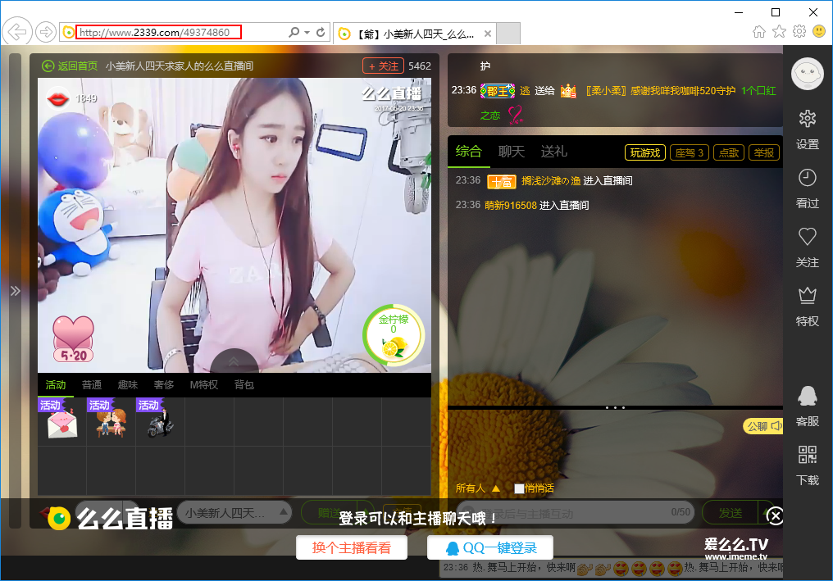Click the refresh icon in address bar
Image resolution: width=833 pixels, height=581 pixels.
click(321, 33)
